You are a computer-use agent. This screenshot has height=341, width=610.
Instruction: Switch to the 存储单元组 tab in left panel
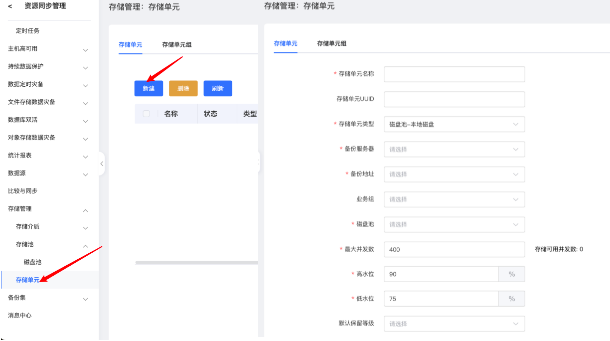[176, 45]
